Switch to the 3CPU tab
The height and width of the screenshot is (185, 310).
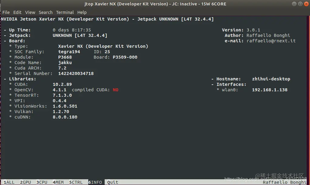(42, 182)
